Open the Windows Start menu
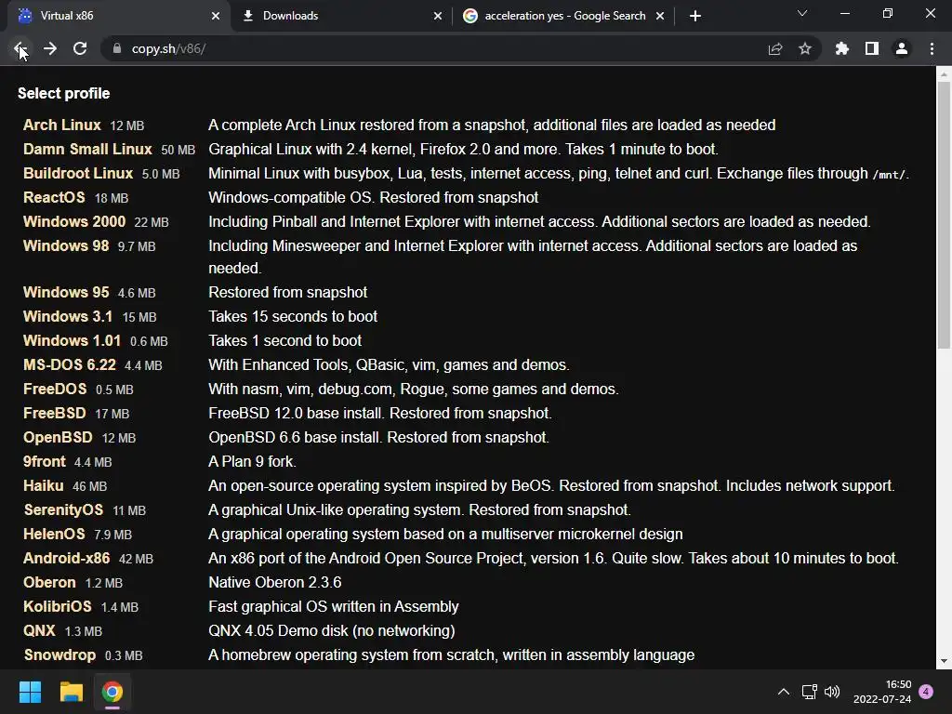Viewport: 952px width, 714px height. click(x=30, y=692)
